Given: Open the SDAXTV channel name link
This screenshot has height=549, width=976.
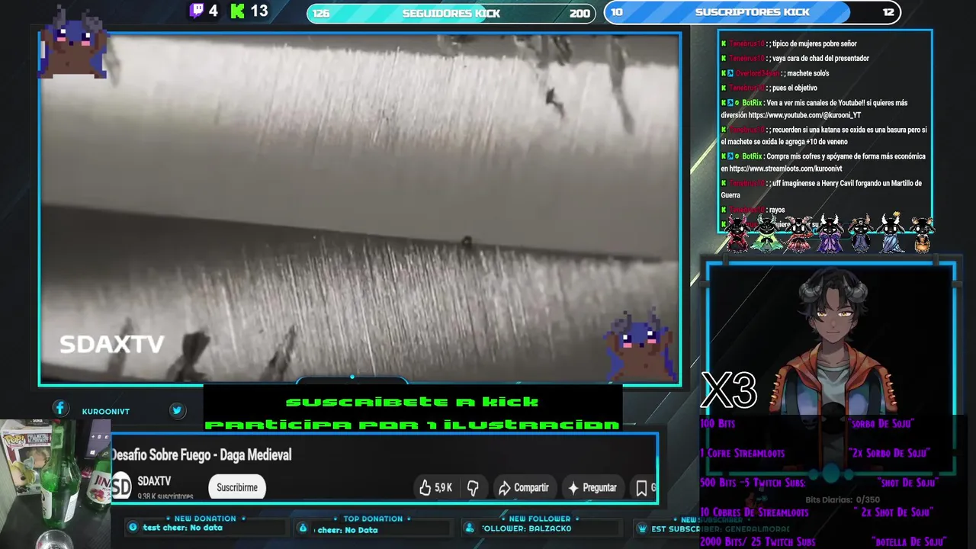Looking at the screenshot, I should 154,481.
